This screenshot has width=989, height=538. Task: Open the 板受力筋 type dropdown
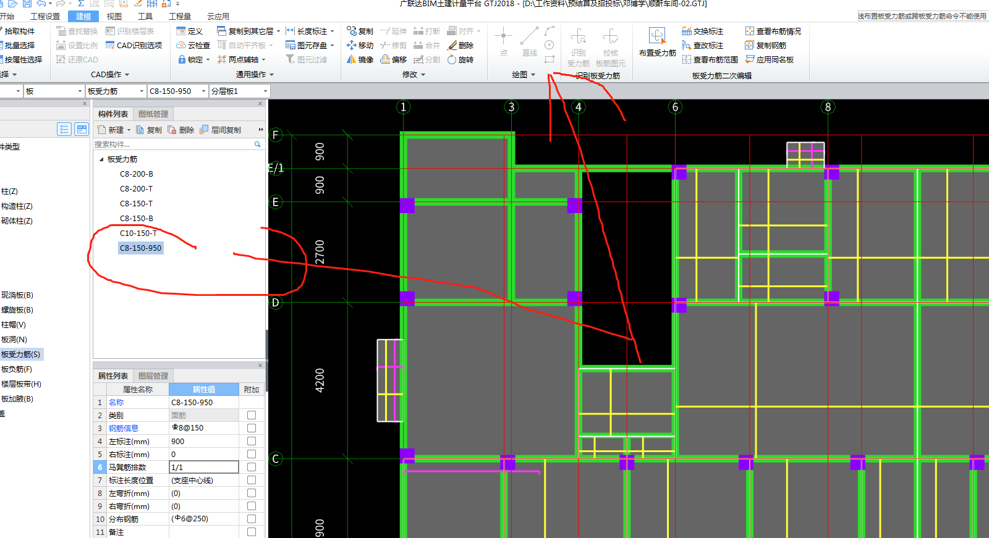coord(142,91)
